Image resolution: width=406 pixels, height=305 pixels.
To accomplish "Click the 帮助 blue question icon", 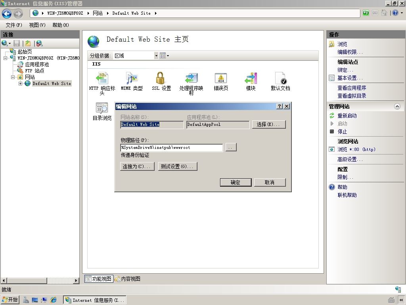I will [332, 187].
